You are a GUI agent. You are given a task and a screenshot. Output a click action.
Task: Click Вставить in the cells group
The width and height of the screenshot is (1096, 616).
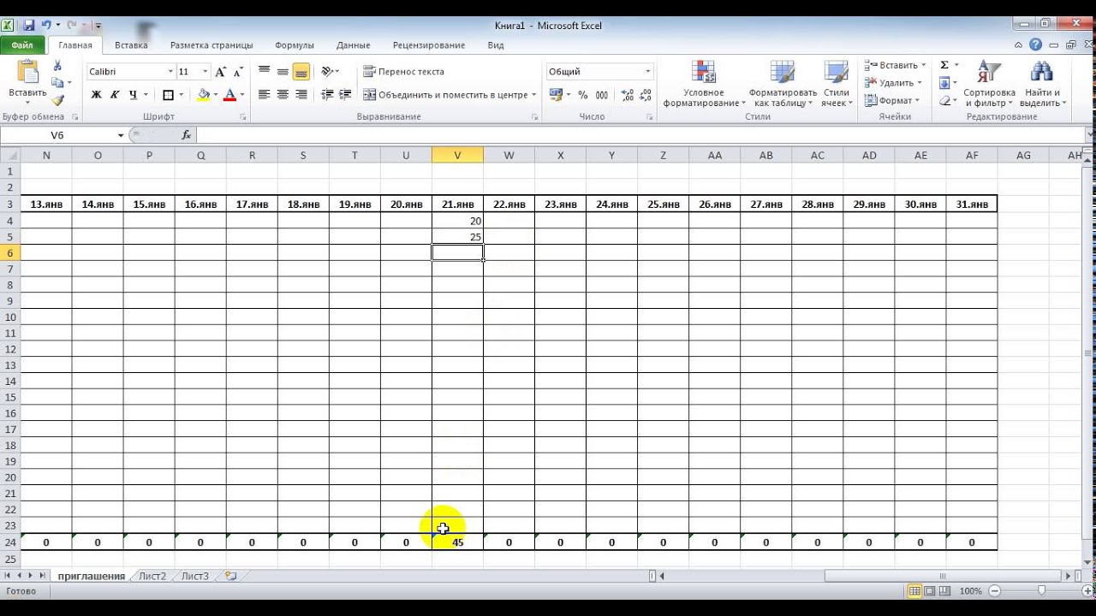(895, 65)
